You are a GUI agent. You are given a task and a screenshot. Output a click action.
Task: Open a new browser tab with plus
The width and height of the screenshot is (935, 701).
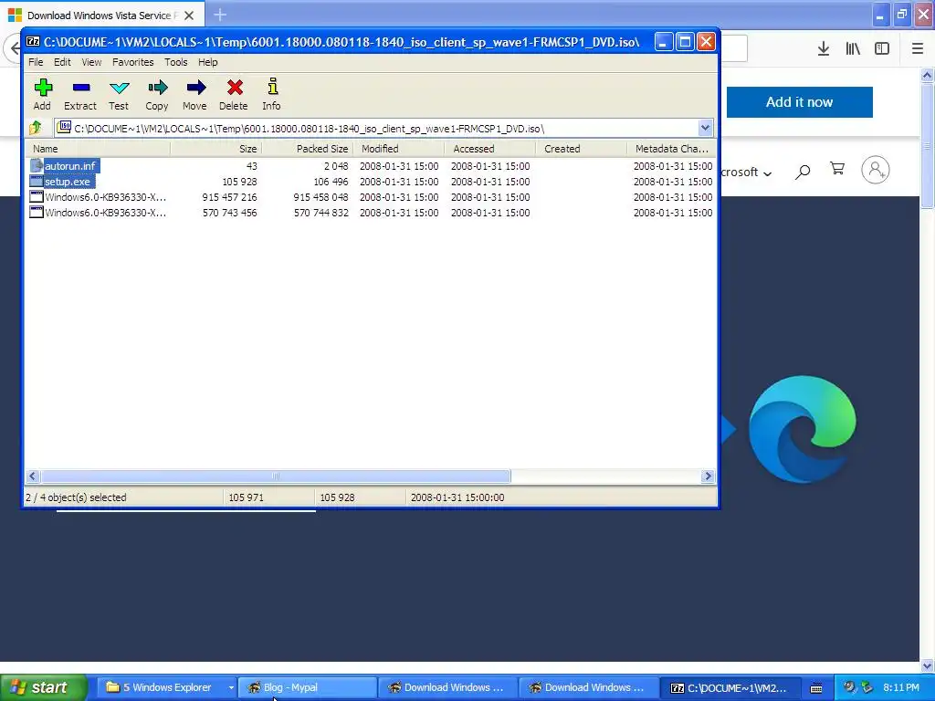(x=220, y=15)
